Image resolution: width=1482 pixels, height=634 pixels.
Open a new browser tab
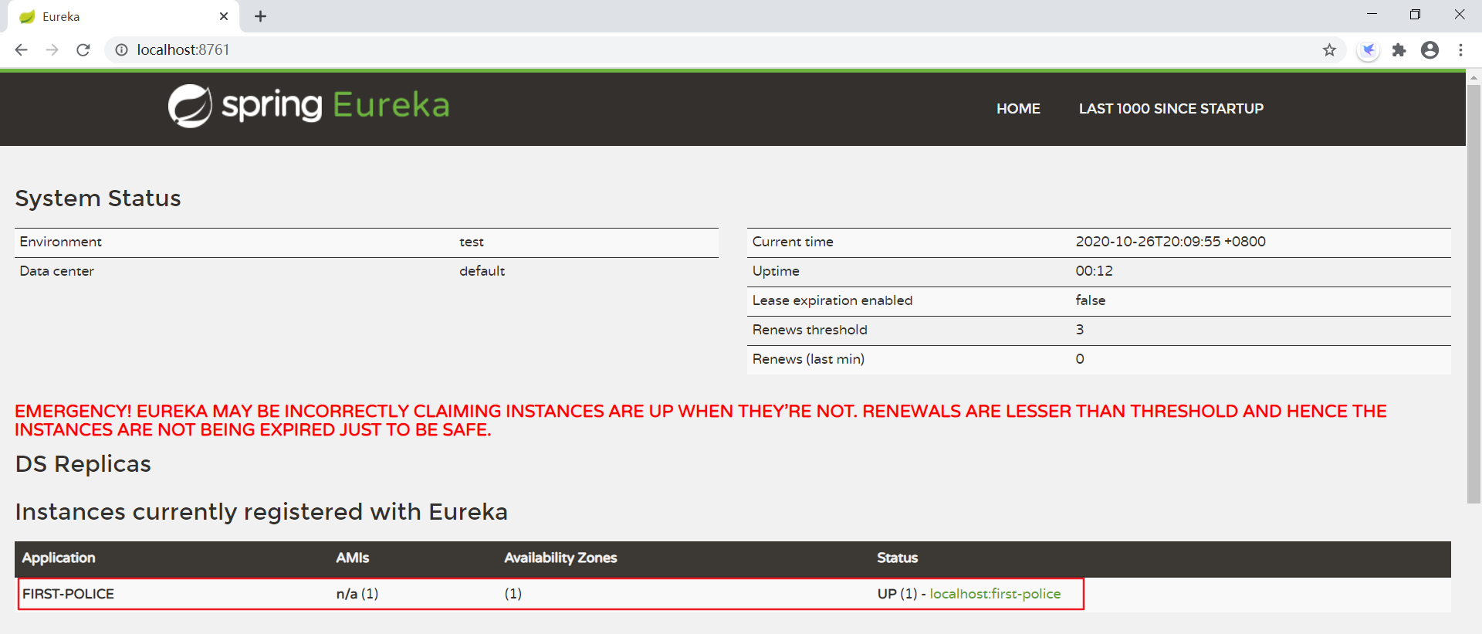(261, 16)
